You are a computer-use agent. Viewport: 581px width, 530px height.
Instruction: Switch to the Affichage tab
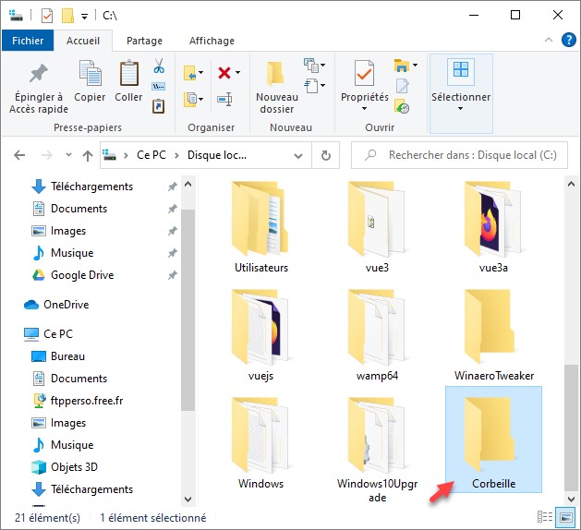tap(212, 41)
